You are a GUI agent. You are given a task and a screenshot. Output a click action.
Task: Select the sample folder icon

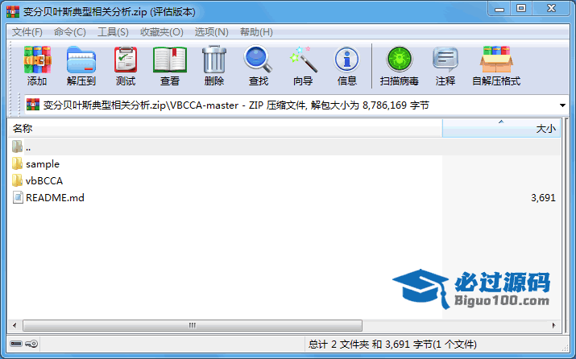click(x=17, y=163)
